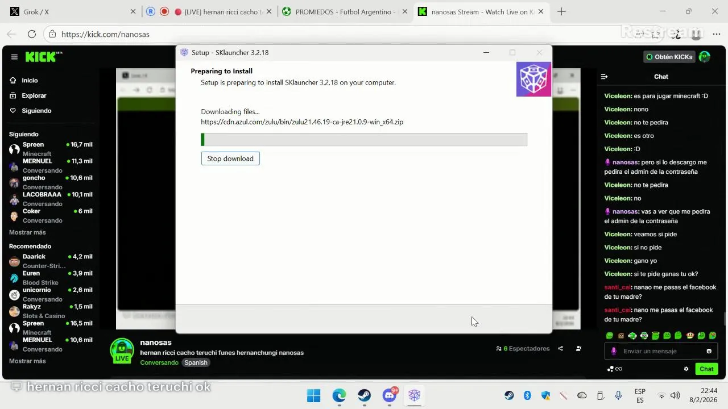
Task: Open Kick's hamburger sidebar menu
Action: 14,57
